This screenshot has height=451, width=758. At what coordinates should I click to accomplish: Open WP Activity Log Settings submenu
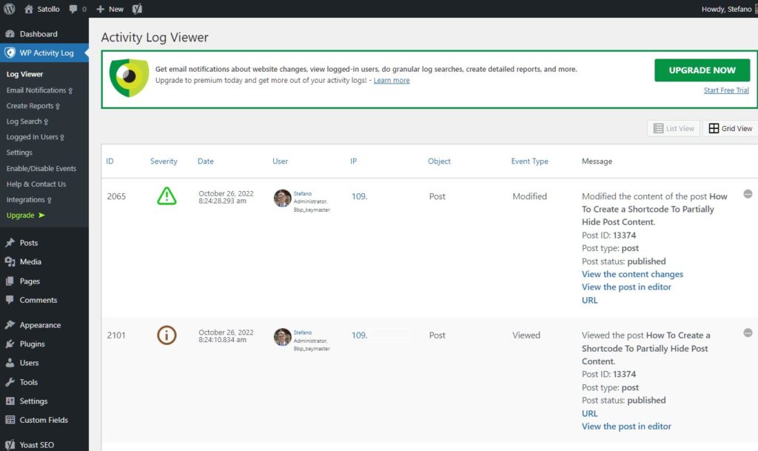tap(19, 153)
